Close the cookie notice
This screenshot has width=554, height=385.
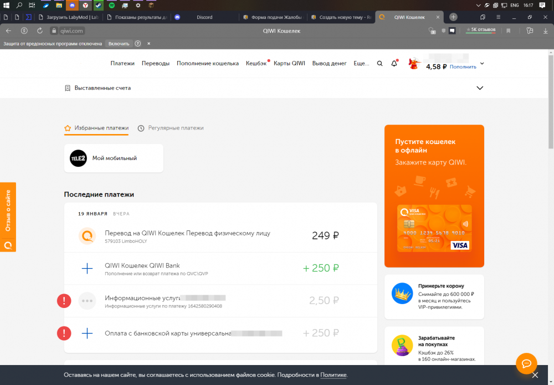(535, 375)
